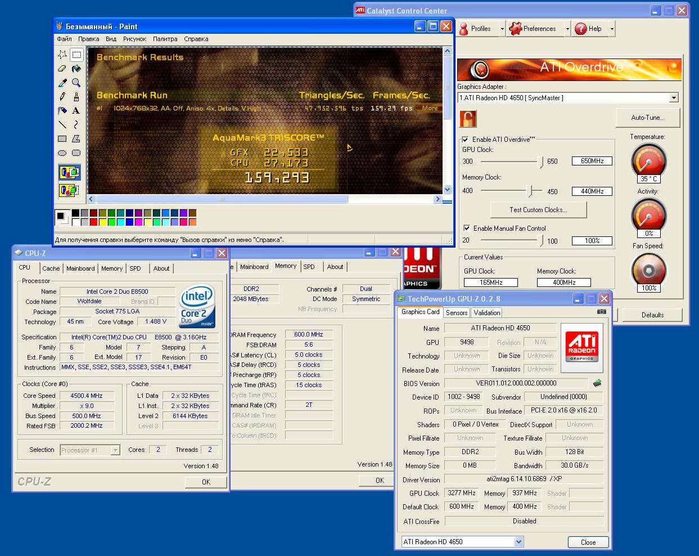
Task: Click Paint's horizontal scrollbar right arrow
Action: pos(438,199)
